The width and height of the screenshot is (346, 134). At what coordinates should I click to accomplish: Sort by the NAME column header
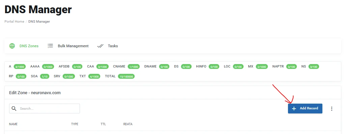pyautogui.click(x=13, y=124)
